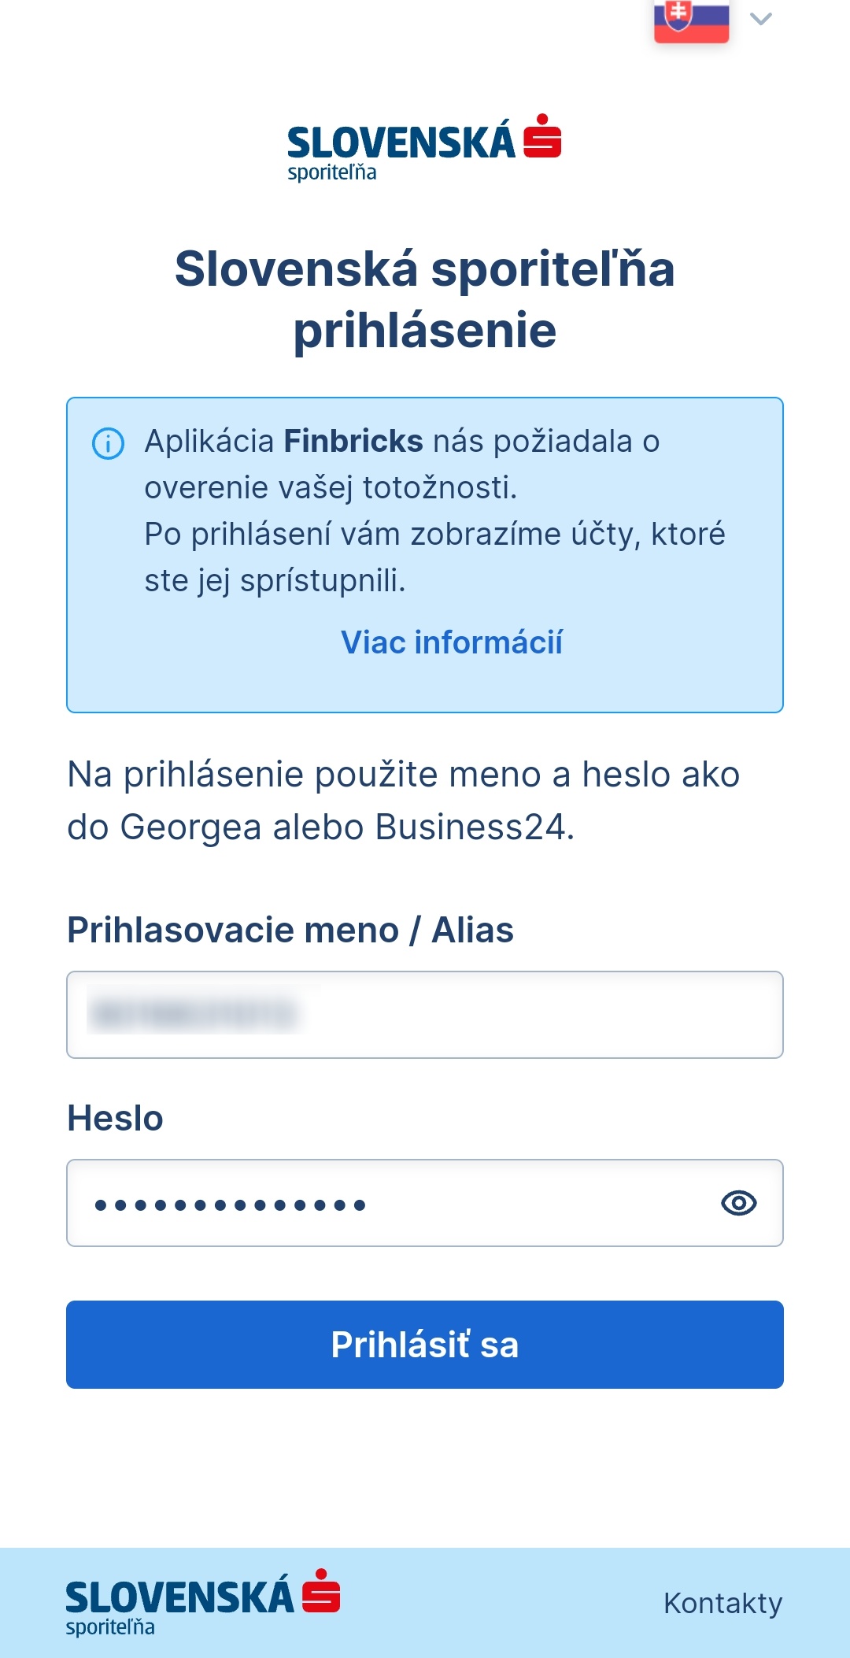Focus the Heslo password field

click(394, 1203)
